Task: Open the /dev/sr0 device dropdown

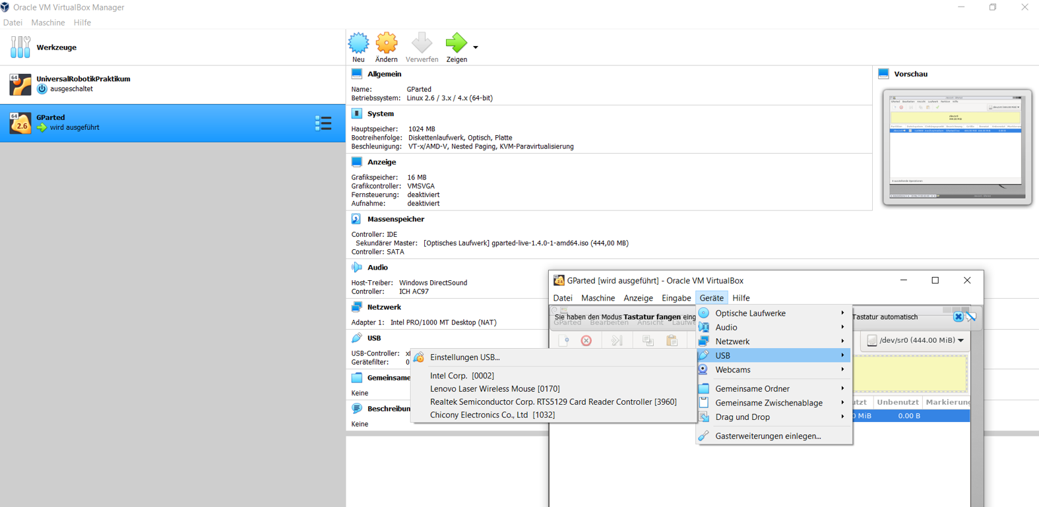Action: coord(916,340)
